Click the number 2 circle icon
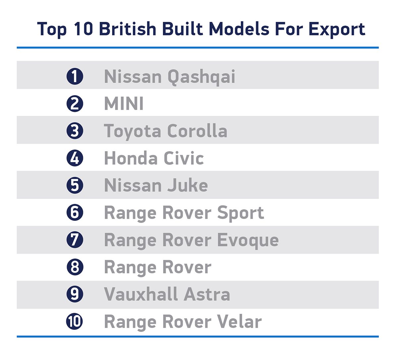Screen dimensions: 398x351 (x=75, y=104)
